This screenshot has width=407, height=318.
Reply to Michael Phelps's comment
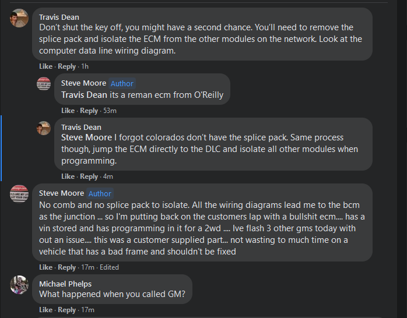[67, 310]
